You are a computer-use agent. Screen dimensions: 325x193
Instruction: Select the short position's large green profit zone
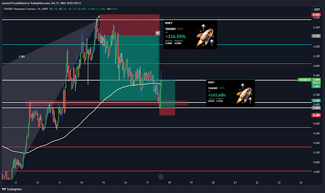point(130,68)
